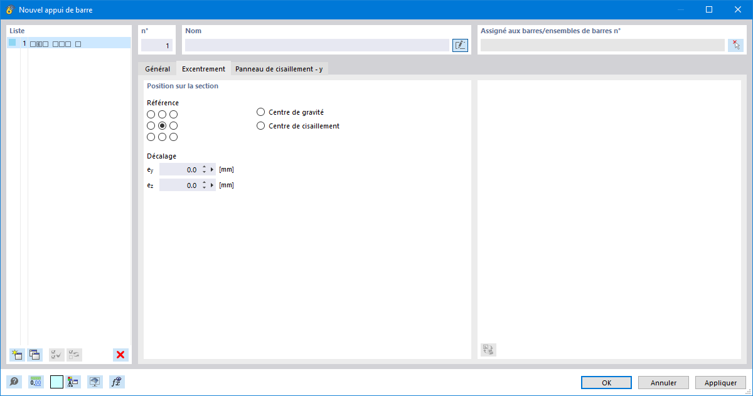Open the ez offset arrow menu

pyautogui.click(x=212, y=185)
